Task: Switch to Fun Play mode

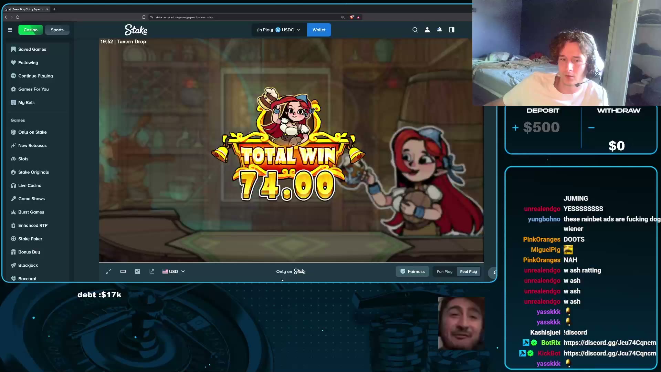Action: (x=444, y=272)
